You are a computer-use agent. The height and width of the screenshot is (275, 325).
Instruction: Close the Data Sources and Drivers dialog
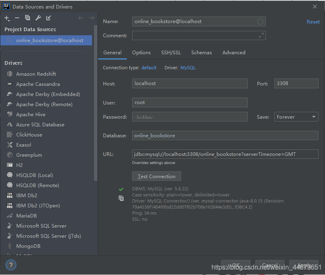point(314,6)
